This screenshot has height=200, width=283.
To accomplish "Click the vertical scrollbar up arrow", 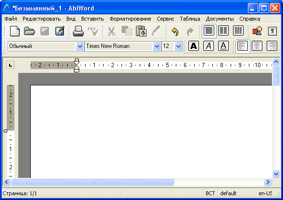I will (x=276, y=62).
